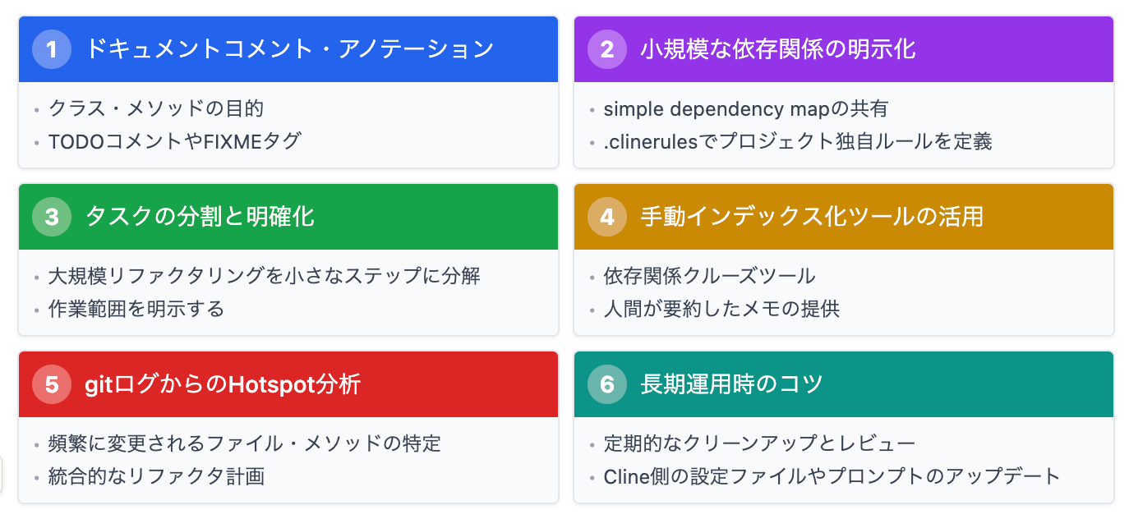This screenshot has width=1129, height=519.
Task: Click the number 6 circle badge
Action: 607,384
